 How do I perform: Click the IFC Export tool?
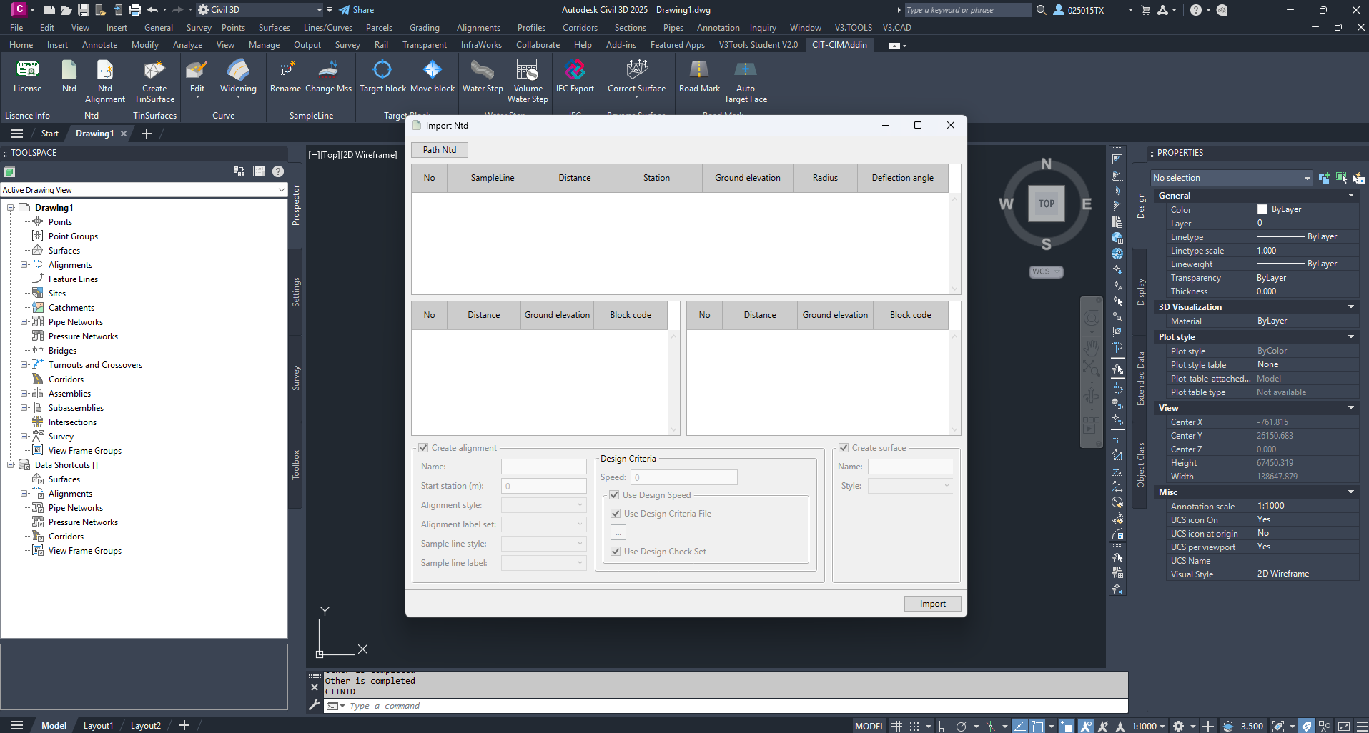coord(575,77)
